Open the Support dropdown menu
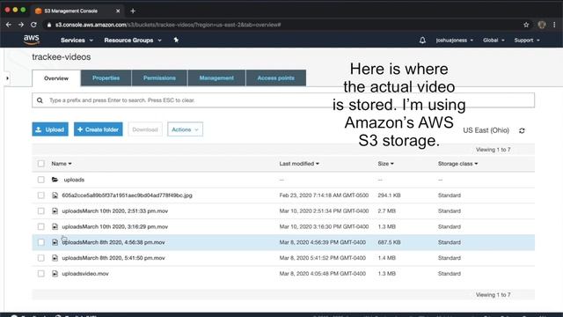Viewport: 563px width, 317px height. pos(527,41)
